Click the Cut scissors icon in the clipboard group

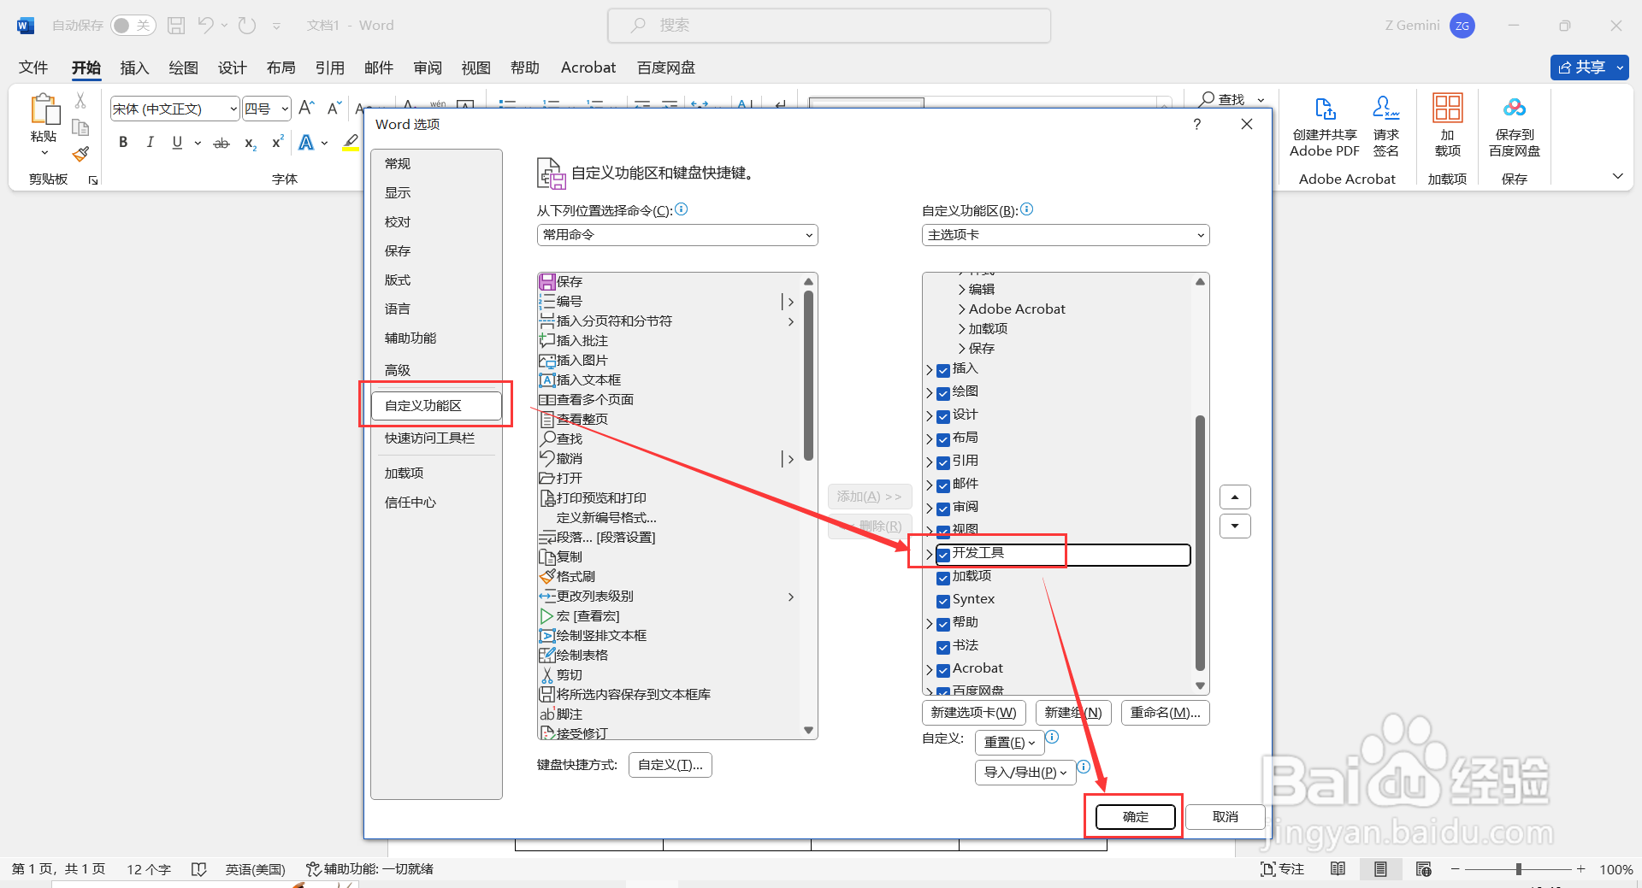(80, 101)
